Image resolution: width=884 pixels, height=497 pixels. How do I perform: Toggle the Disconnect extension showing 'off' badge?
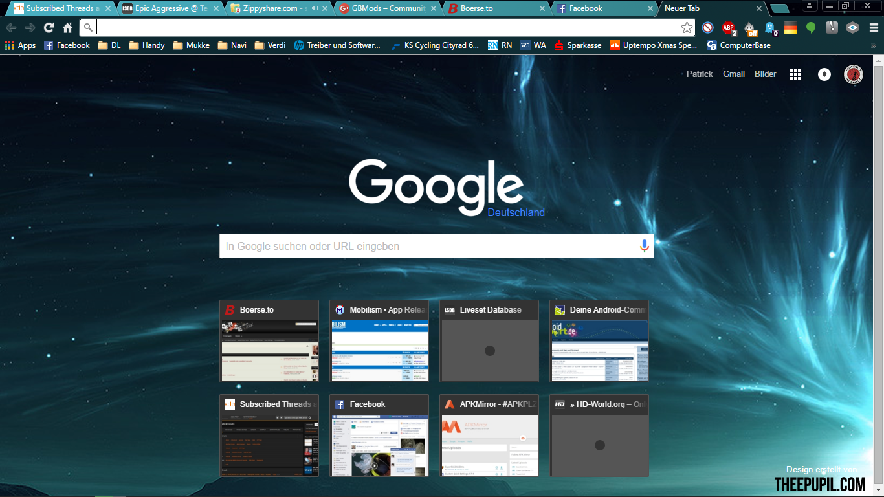coord(750,28)
